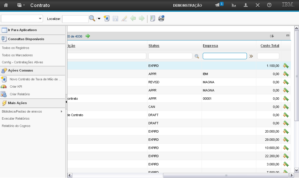Screen dimensions: 299x178
Task: Click Criar KPI link
Action: [x=16, y=87]
